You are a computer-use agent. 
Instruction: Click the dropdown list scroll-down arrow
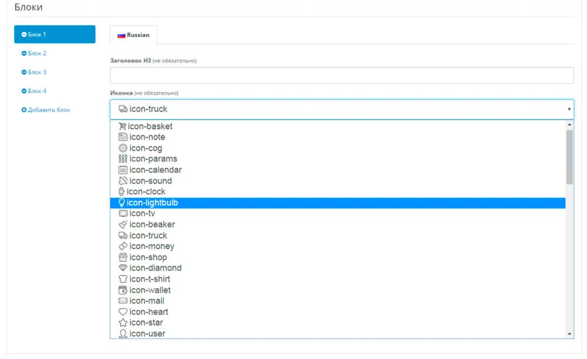pyautogui.click(x=569, y=334)
